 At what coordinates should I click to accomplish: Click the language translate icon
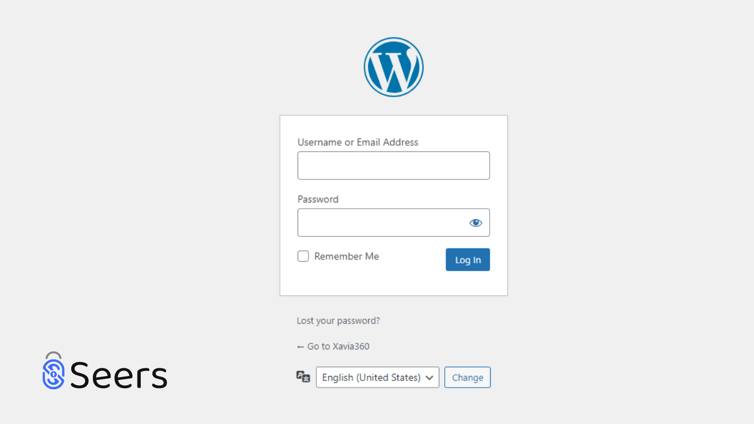tap(303, 377)
